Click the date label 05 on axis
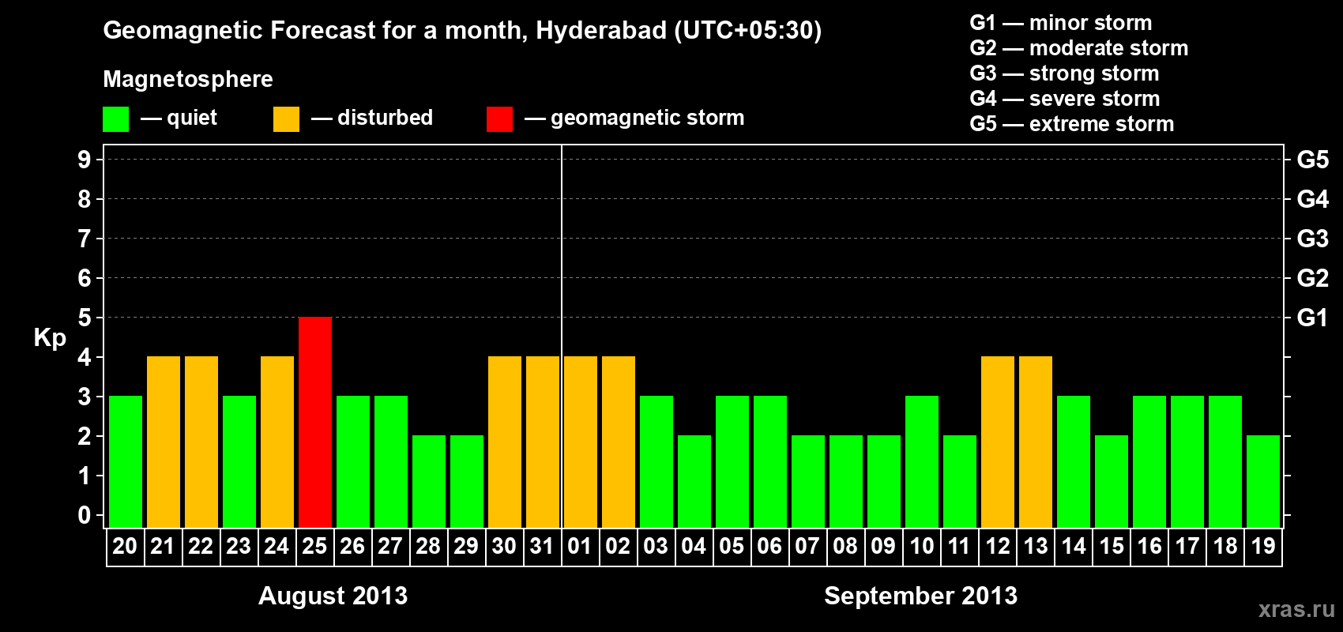The height and width of the screenshot is (632, 1343). [732, 547]
